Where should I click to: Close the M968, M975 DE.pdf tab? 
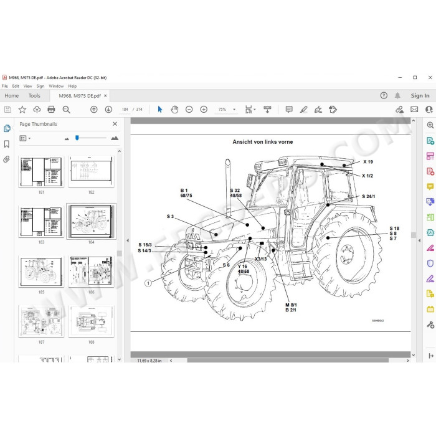(x=105, y=96)
